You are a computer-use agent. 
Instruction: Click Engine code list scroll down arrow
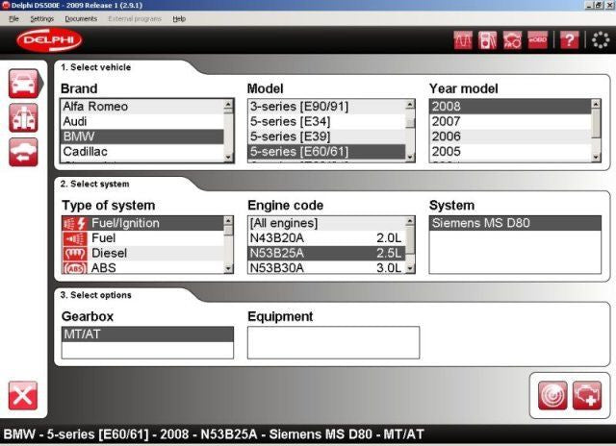[x=410, y=269]
